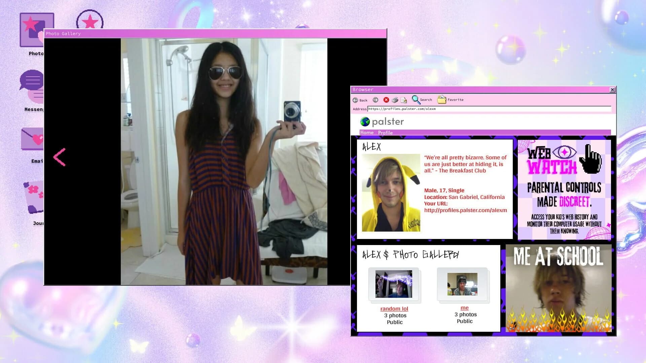Open the Photos app on the desktop
Image resolution: width=646 pixels, height=363 pixels.
coord(36,32)
